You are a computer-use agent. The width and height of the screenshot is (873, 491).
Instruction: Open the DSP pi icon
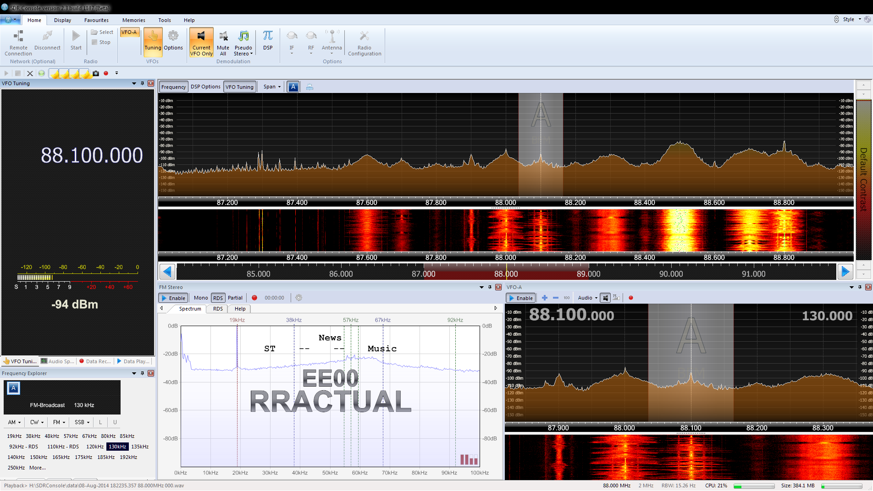(268, 36)
